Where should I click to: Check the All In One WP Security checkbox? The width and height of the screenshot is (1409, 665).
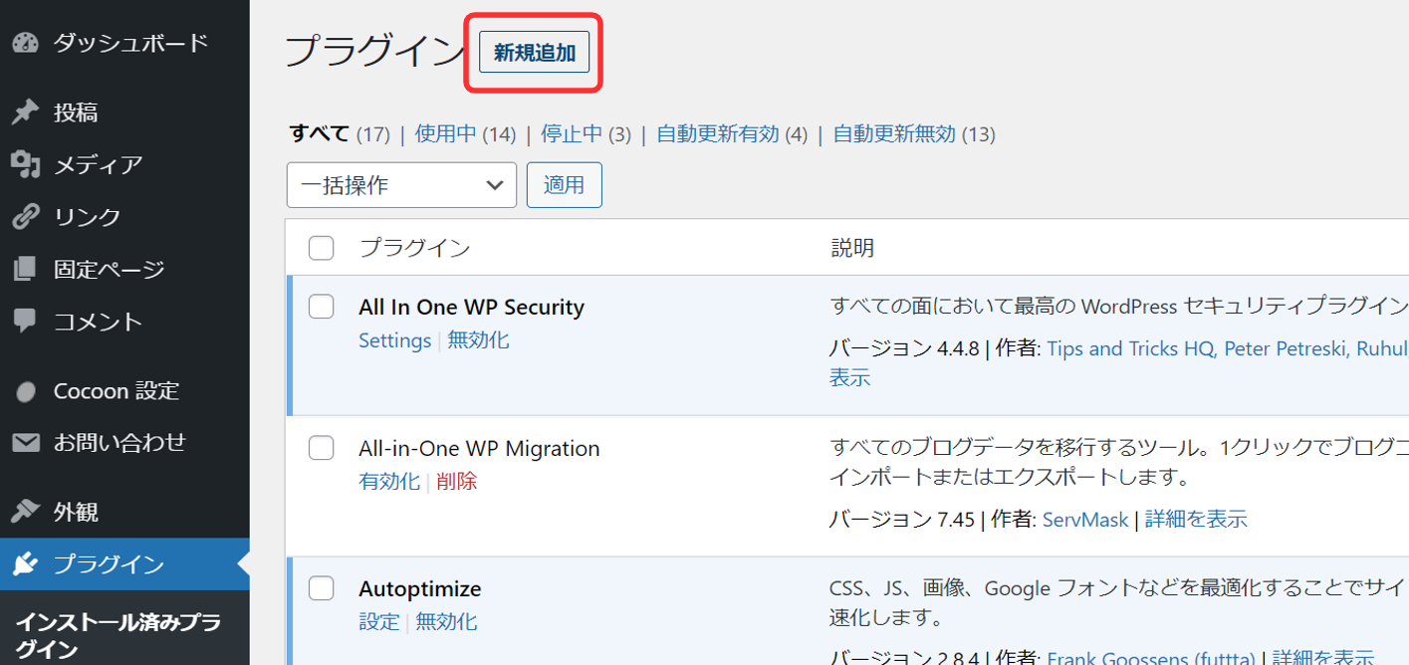click(x=321, y=307)
